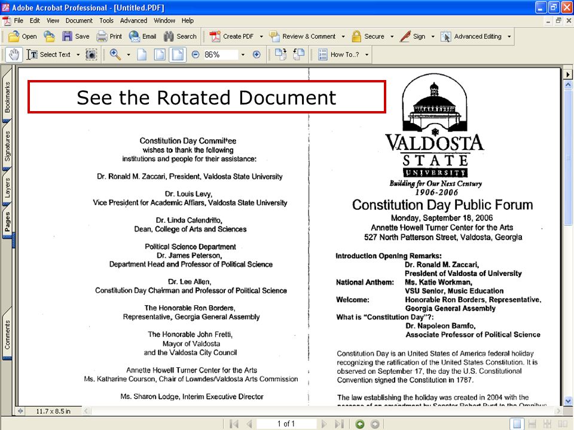Open the Help menu

(x=187, y=20)
